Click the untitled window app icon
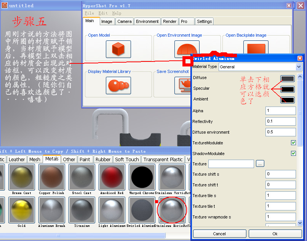 pyautogui.click(x=4, y=5)
